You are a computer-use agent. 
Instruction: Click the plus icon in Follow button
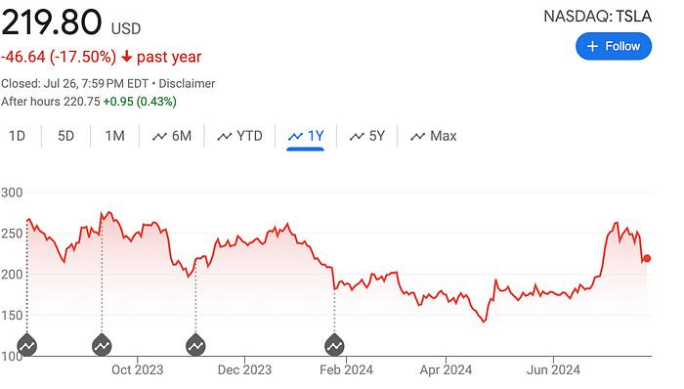[592, 46]
